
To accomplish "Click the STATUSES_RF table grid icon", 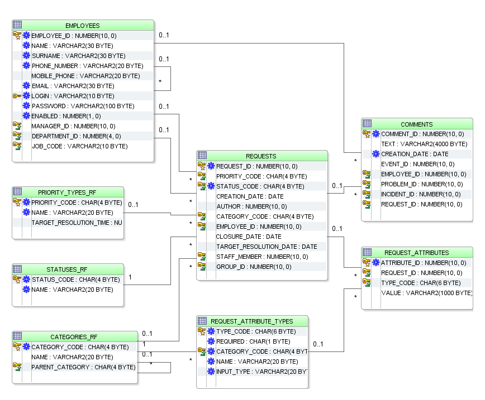I will click(17, 269).
